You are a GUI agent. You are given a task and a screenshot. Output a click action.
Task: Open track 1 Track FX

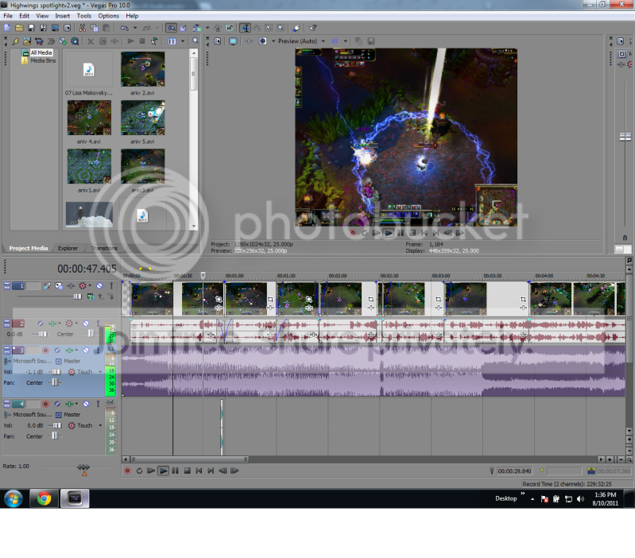[71, 286]
